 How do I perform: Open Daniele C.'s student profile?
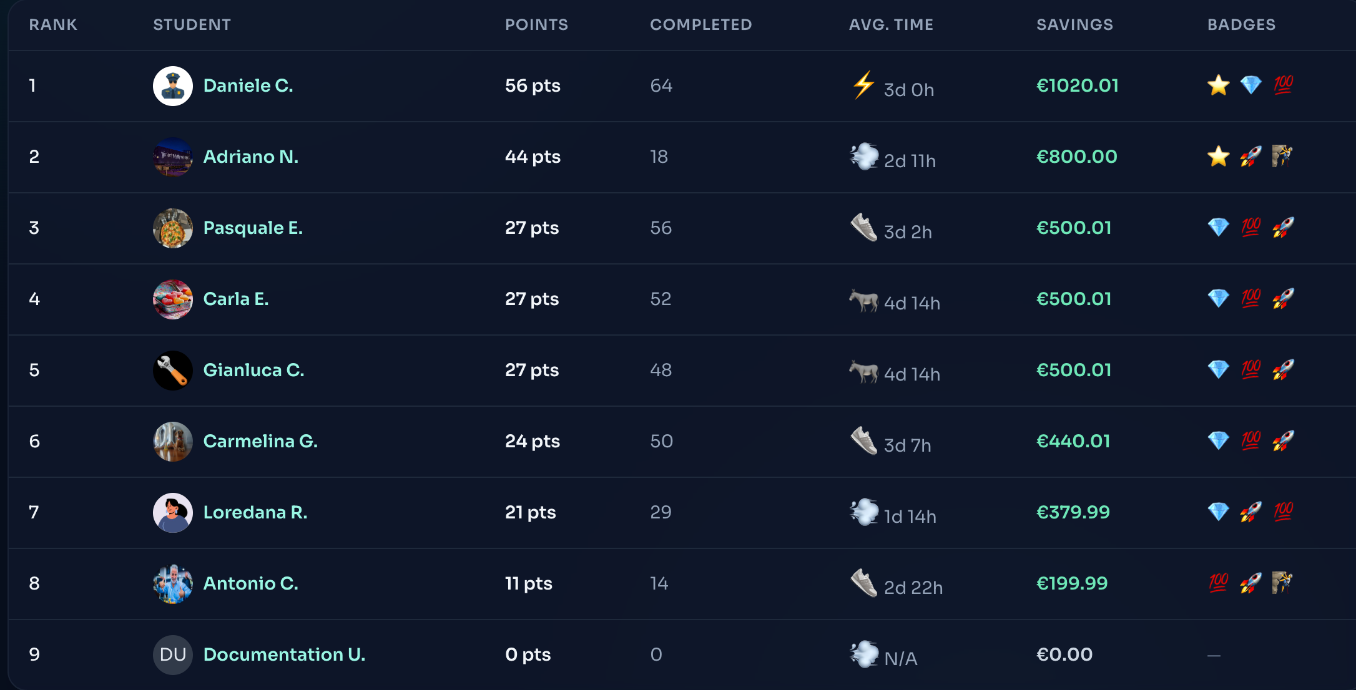pos(248,85)
